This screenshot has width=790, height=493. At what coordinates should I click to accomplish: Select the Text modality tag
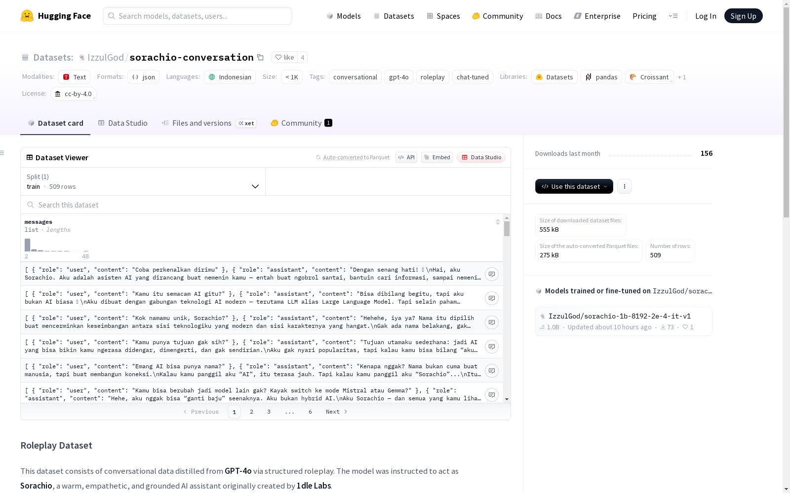click(x=75, y=77)
